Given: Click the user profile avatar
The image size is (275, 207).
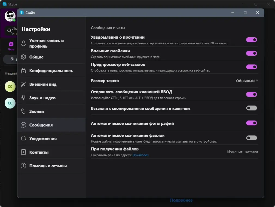Looking at the screenshot, I should pyautogui.click(x=10, y=16).
